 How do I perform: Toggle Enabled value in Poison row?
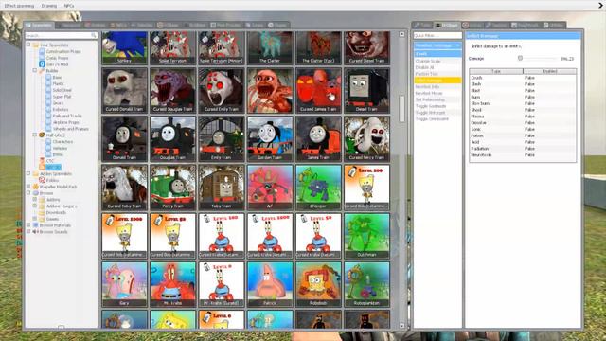(529, 135)
